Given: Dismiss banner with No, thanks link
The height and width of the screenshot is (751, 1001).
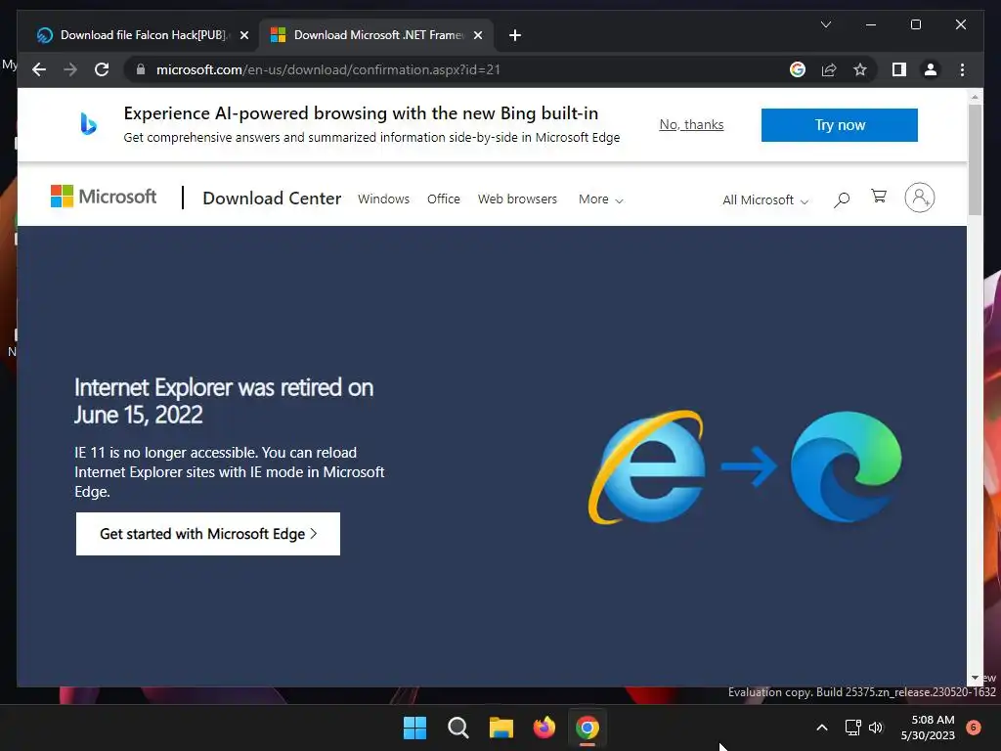Looking at the screenshot, I should [691, 124].
